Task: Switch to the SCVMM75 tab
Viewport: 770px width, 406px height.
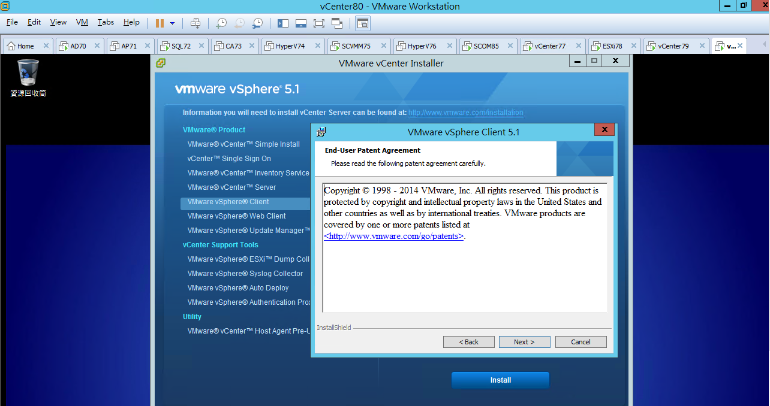Action: pos(359,46)
